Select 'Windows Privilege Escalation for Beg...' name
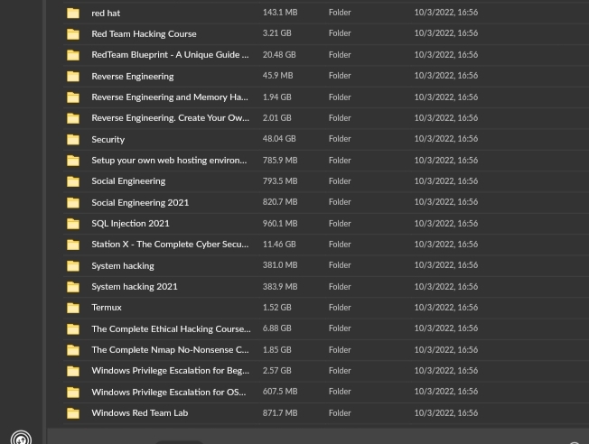The image size is (589, 444). pyautogui.click(x=170, y=371)
